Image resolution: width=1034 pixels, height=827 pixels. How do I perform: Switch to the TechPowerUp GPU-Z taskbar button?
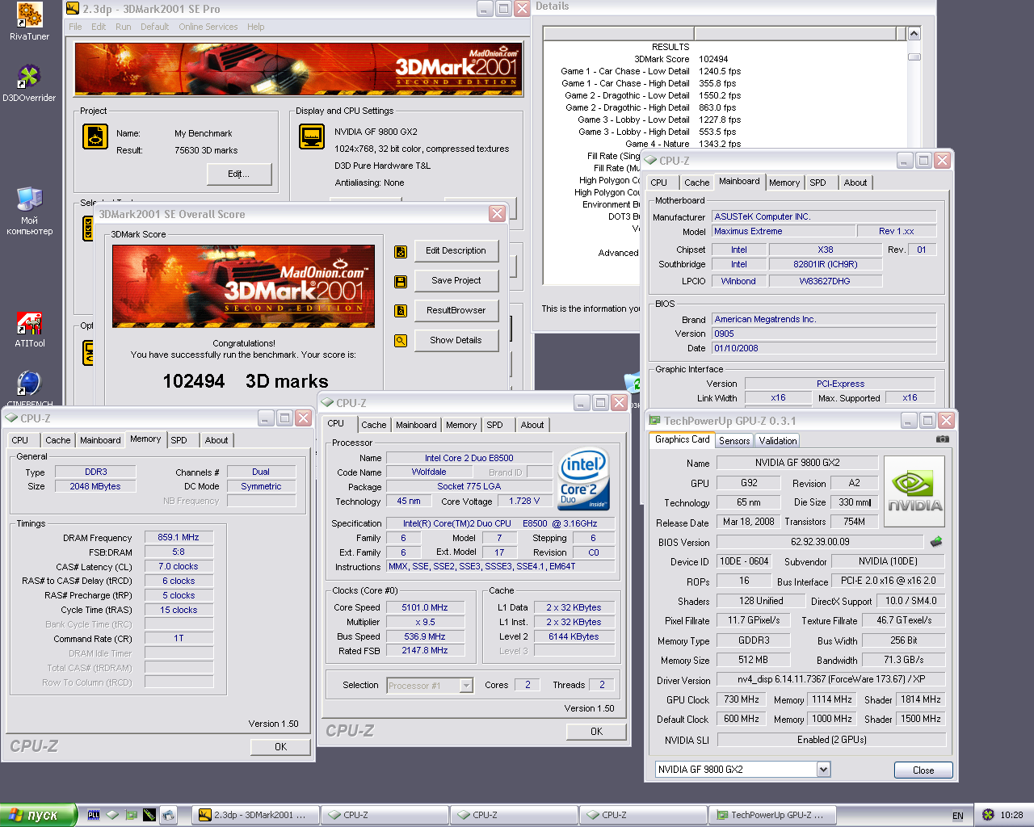click(x=771, y=815)
